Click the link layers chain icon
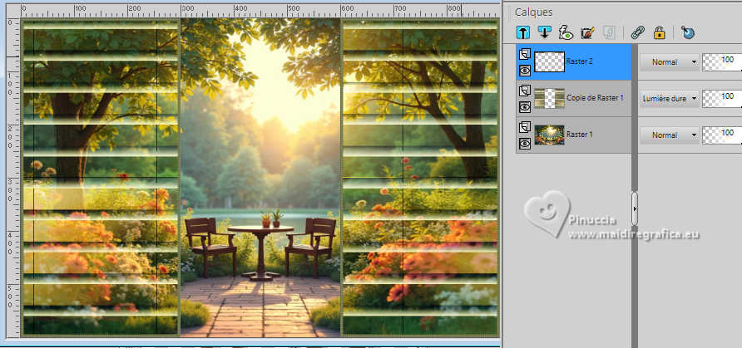 pyautogui.click(x=637, y=32)
